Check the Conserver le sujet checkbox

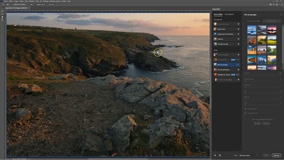pos(245,109)
